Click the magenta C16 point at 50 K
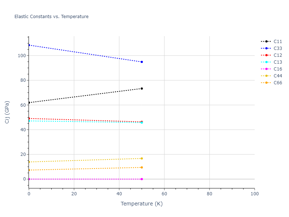 coord(142,179)
